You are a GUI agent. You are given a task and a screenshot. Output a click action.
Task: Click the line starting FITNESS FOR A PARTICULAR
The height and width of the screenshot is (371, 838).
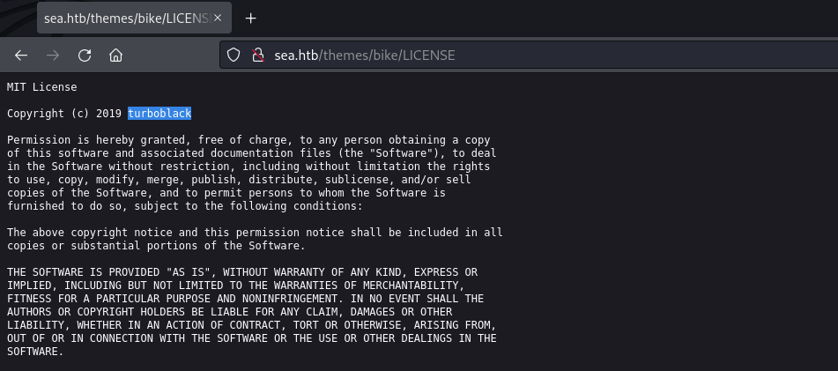245,299
